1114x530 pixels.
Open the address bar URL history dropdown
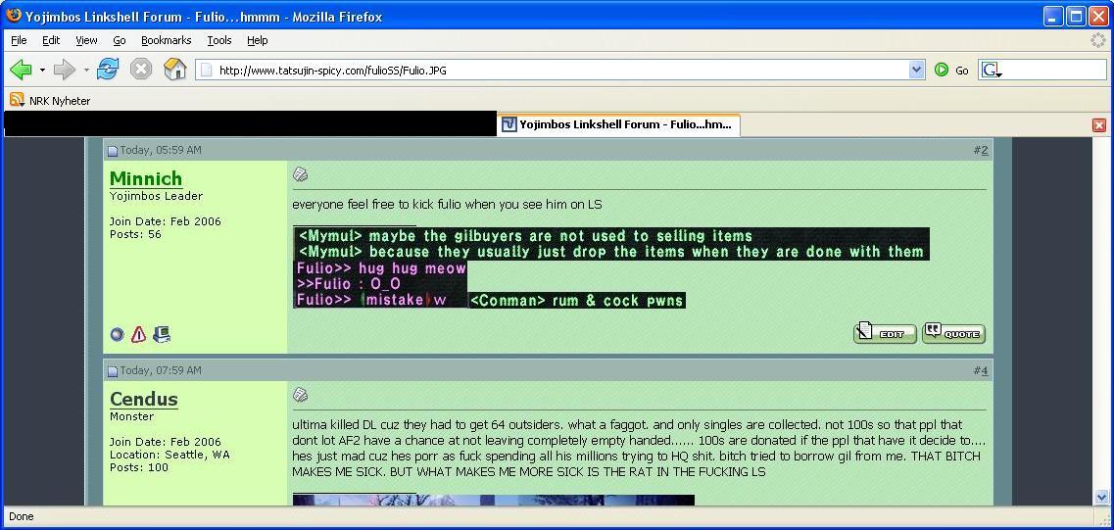click(x=916, y=70)
